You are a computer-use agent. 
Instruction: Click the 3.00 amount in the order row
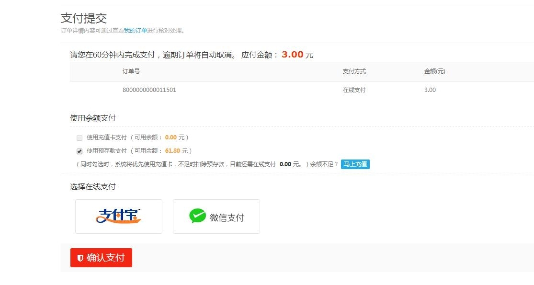coord(430,90)
